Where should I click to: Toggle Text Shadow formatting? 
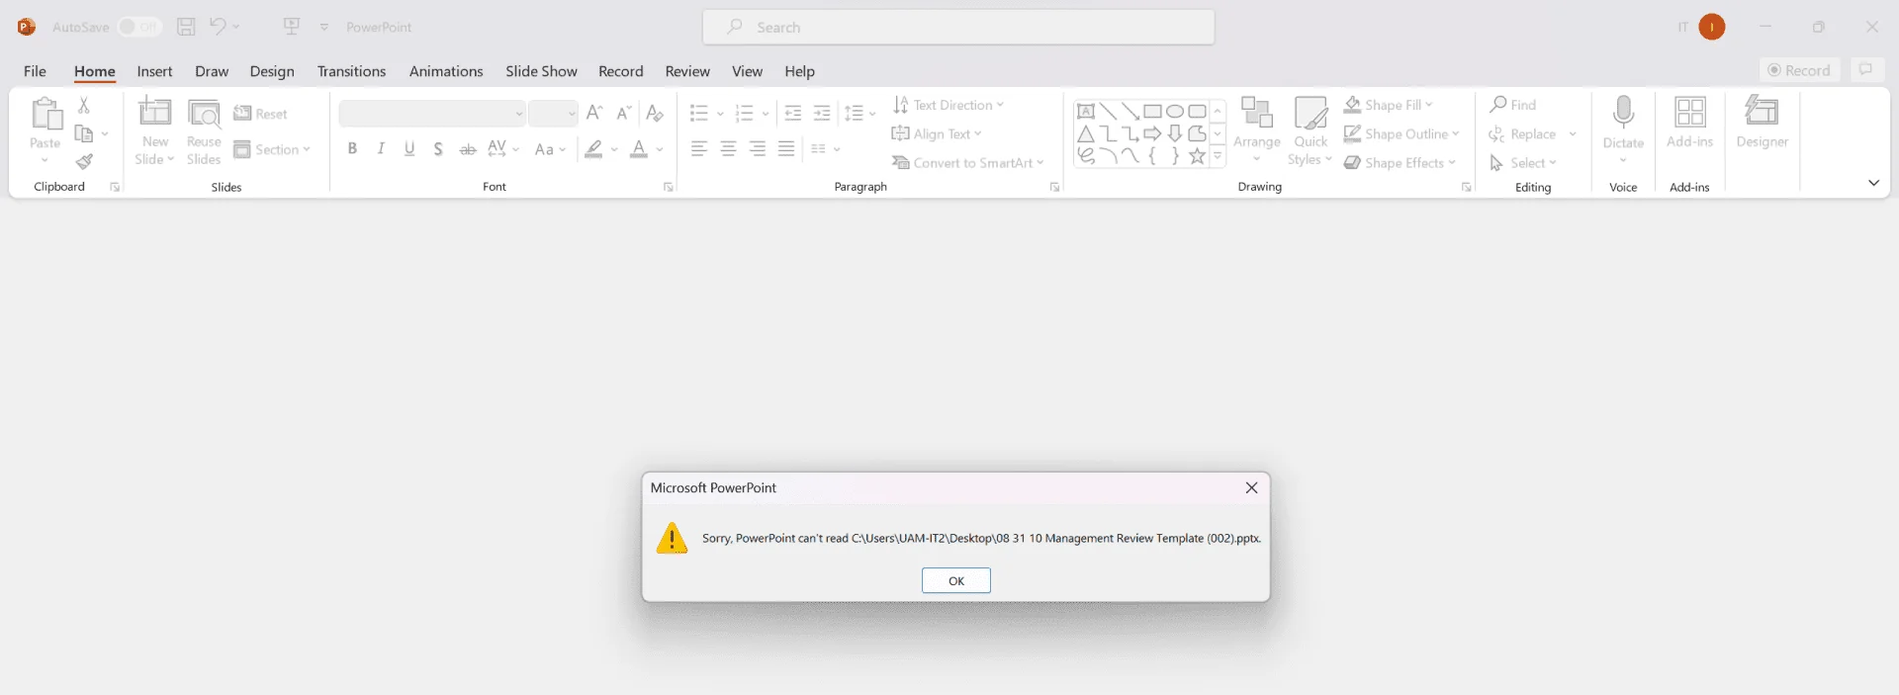[438, 149]
